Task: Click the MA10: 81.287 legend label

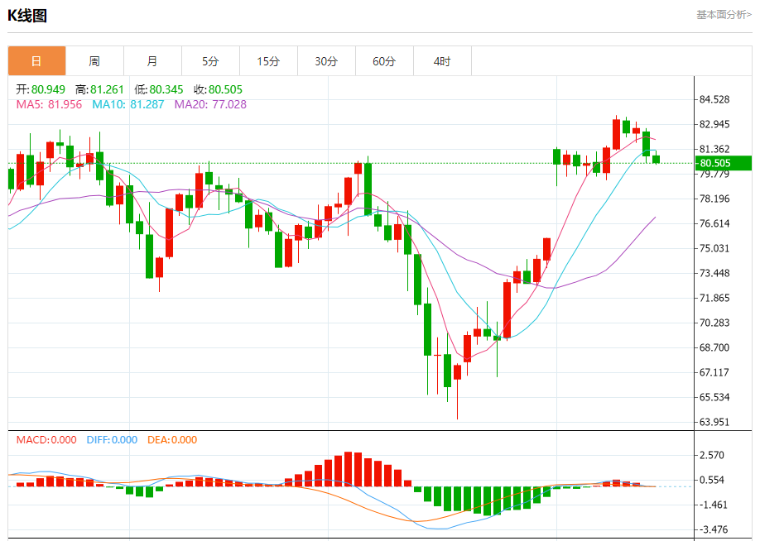Action: [128, 104]
